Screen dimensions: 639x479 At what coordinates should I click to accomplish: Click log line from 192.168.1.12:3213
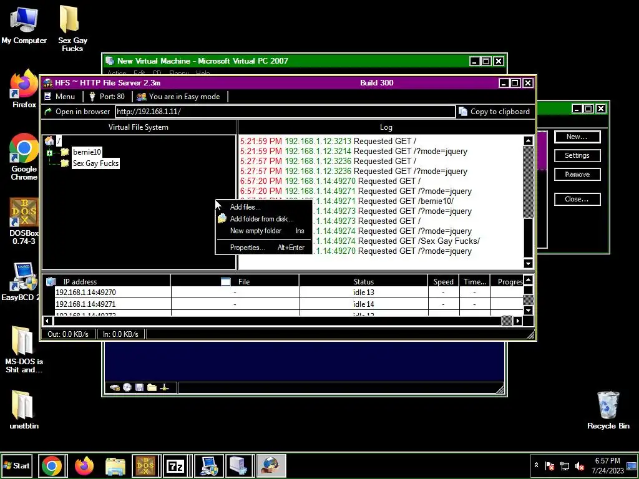coord(328,142)
